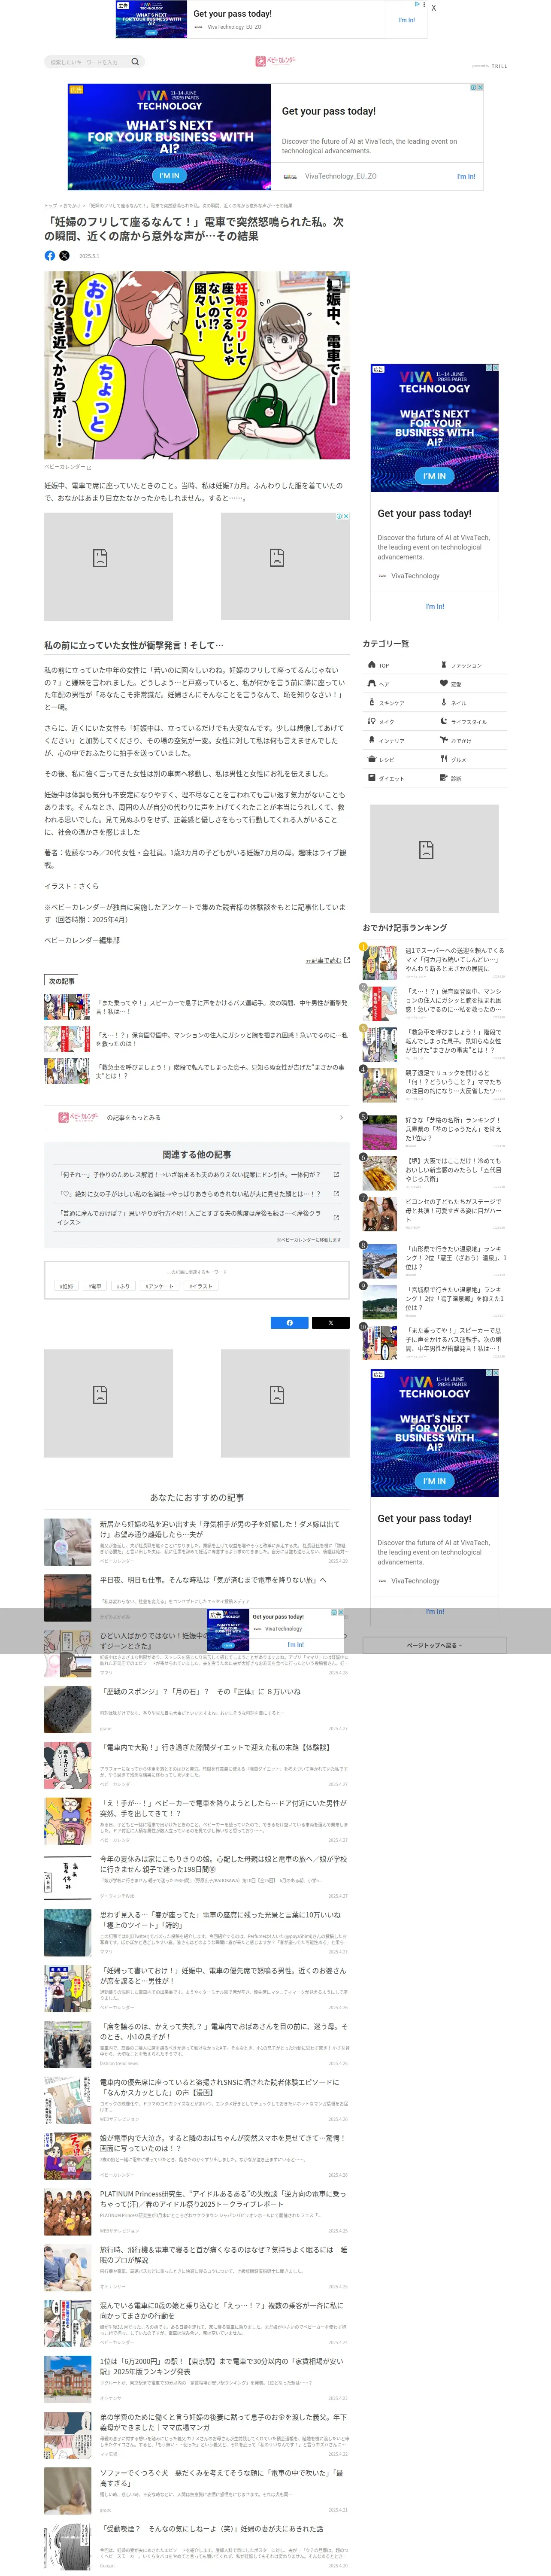The image size is (551, 2576).
Task: Open the main article illustration
Action: 197,365
